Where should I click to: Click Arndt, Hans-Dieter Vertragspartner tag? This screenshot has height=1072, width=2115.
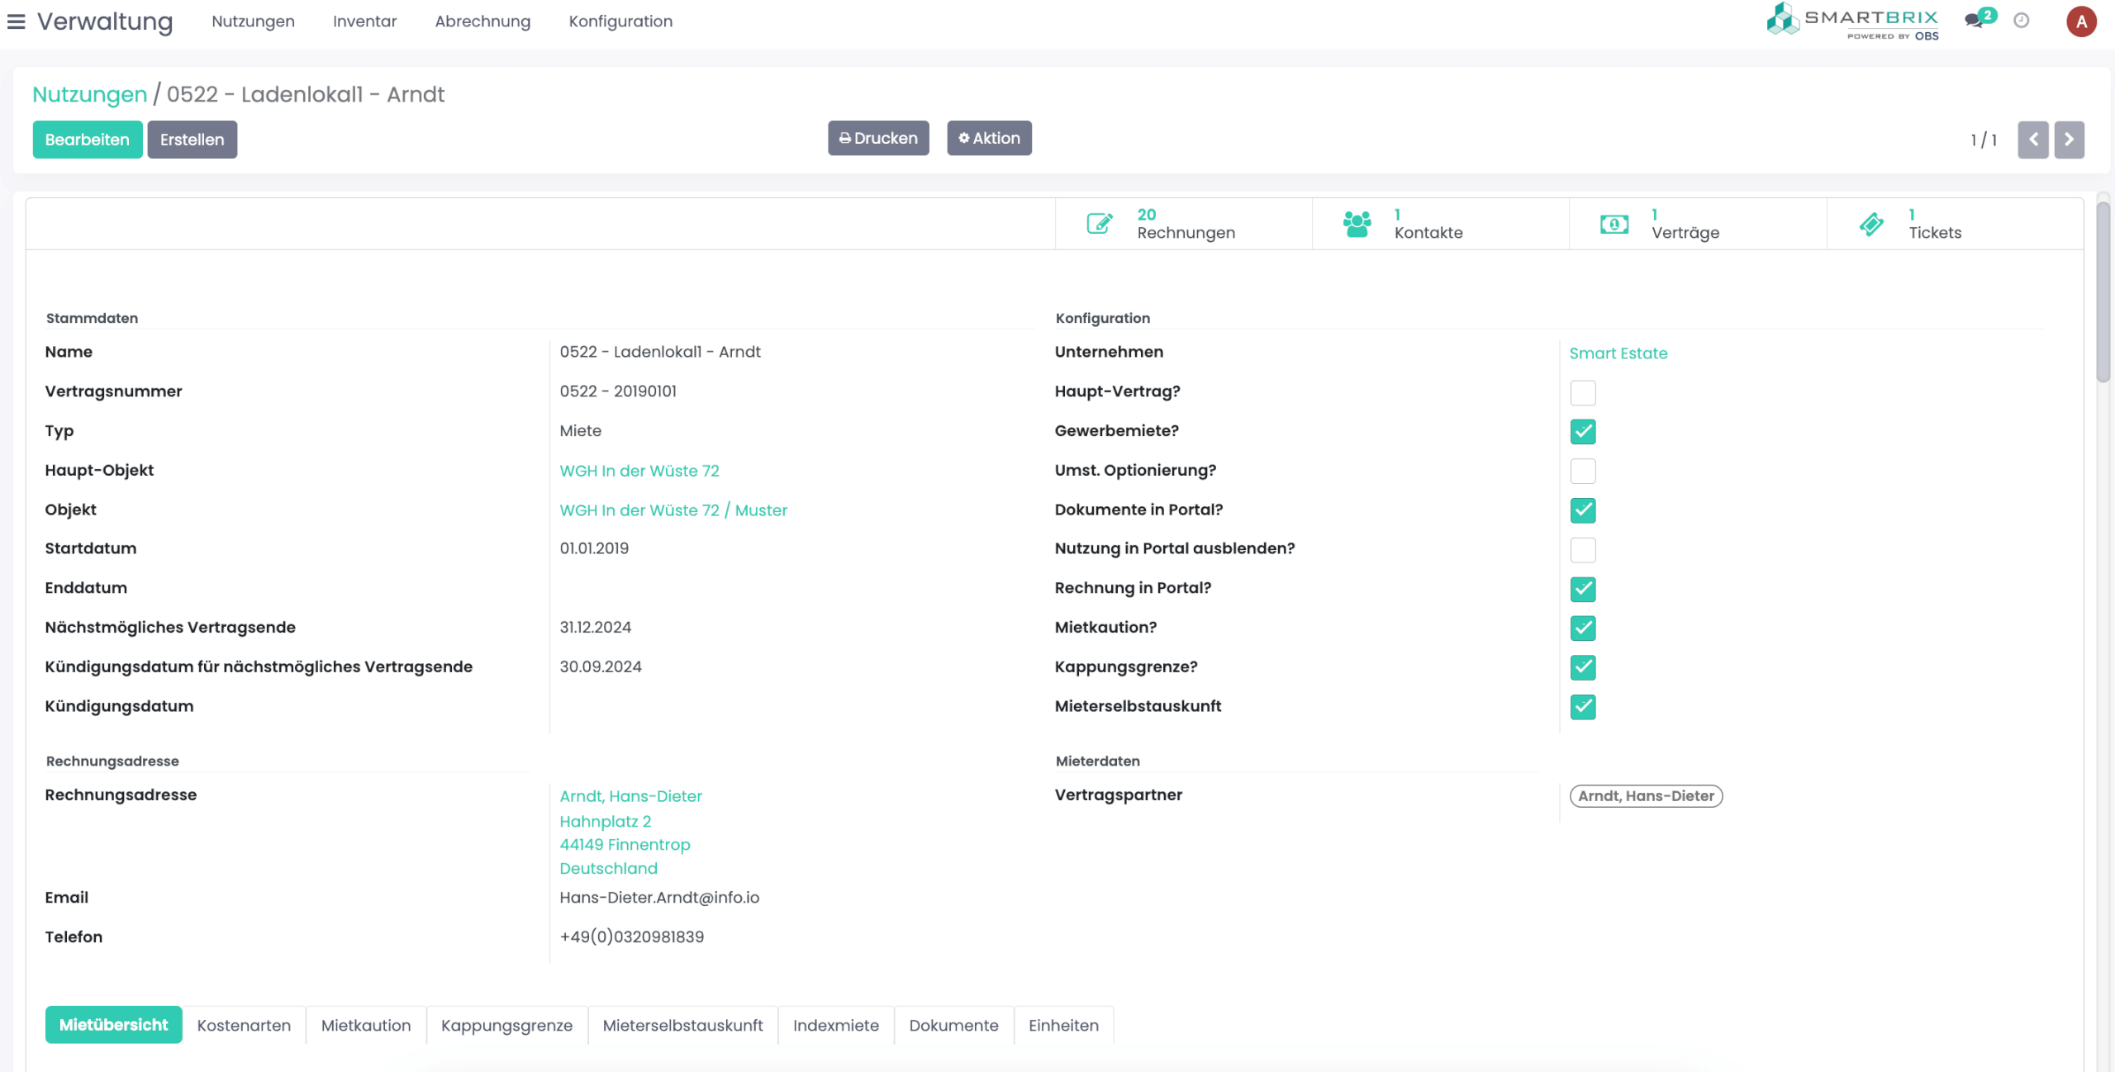(x=1646, y=796)
